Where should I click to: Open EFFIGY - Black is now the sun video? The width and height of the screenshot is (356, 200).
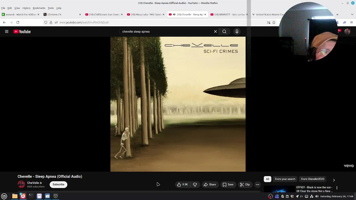tap(315, 189)
